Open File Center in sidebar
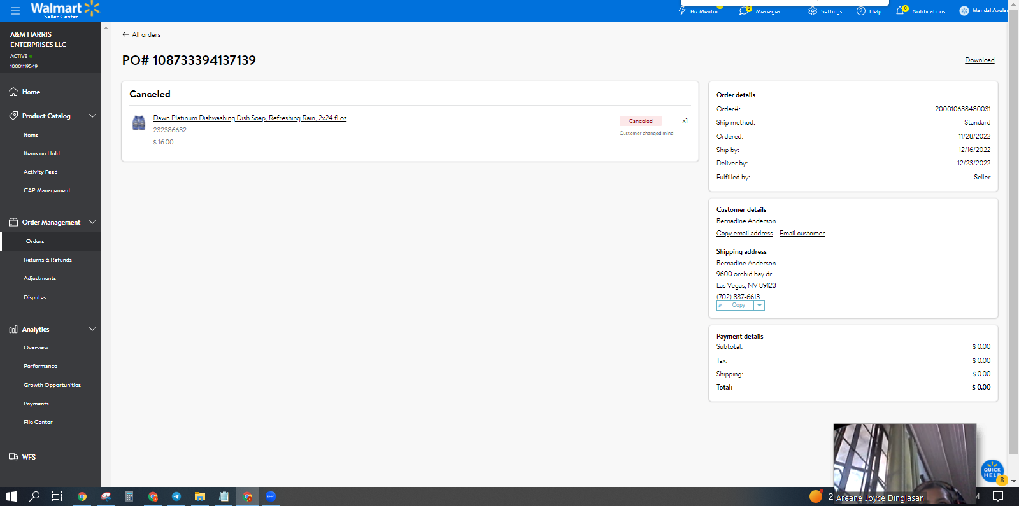The width and height of the screenshot is (1019, 506). tap(38, 423)
